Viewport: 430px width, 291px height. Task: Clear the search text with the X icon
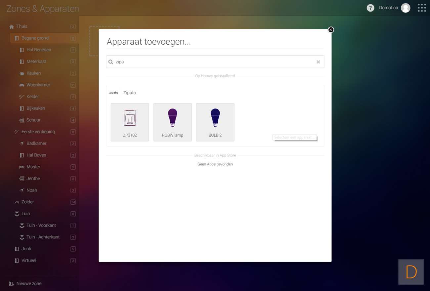(x=318, y=62)
